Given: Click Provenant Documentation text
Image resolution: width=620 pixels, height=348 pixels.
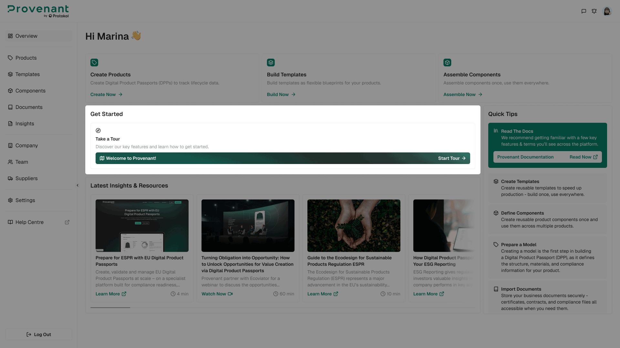Looking at the screenshot, I should pos(525,157).
